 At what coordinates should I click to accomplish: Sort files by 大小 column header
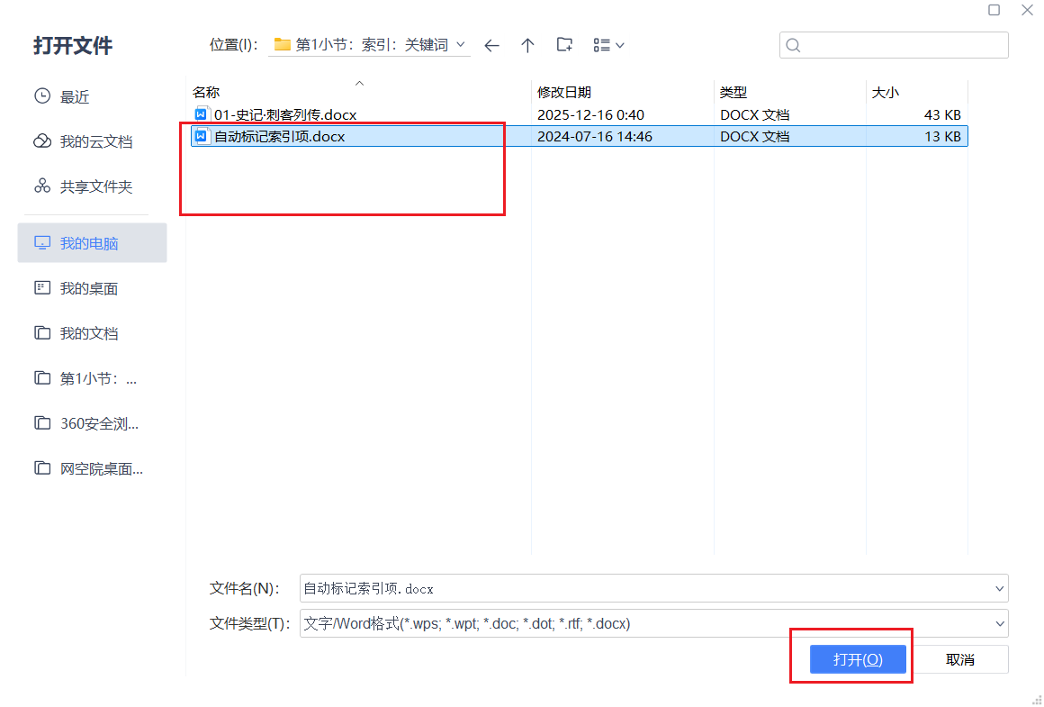pyautogui.click(x=886, y=92)
